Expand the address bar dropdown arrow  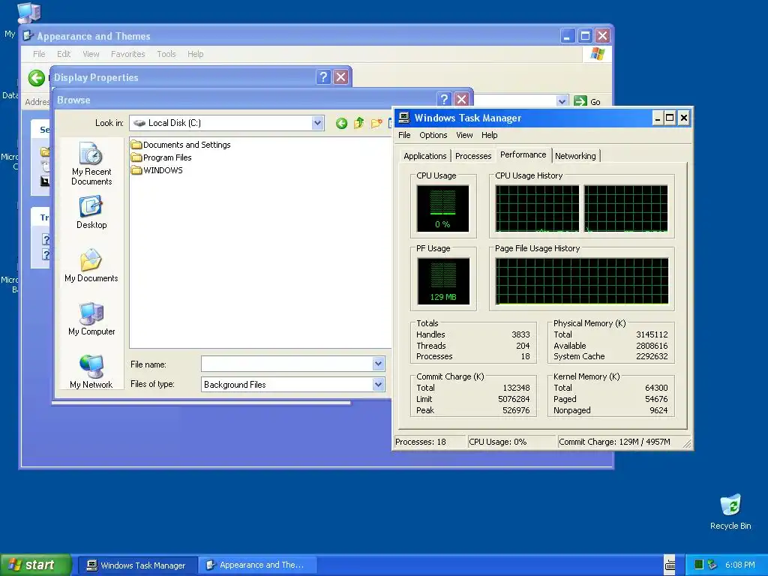click(562, 101)
